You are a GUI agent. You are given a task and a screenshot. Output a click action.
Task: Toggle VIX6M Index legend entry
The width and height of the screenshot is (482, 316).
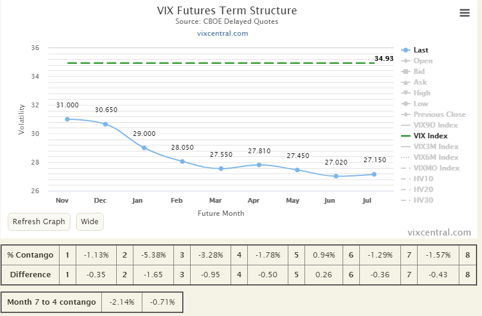tap(436, 157)
